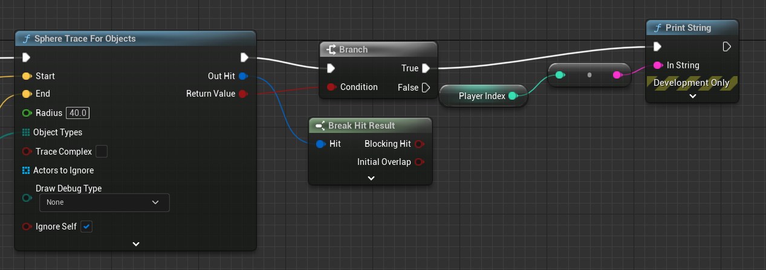766x270 pixels.
Task: Click the Sphere Trace input execution pin
Action: coord(26,58)
